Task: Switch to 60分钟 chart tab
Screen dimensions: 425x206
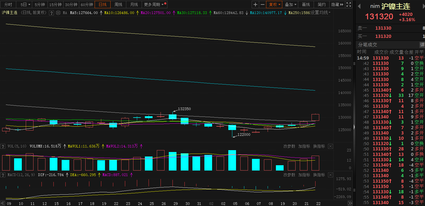Action: pyautogui.click(x=87, y=5)
